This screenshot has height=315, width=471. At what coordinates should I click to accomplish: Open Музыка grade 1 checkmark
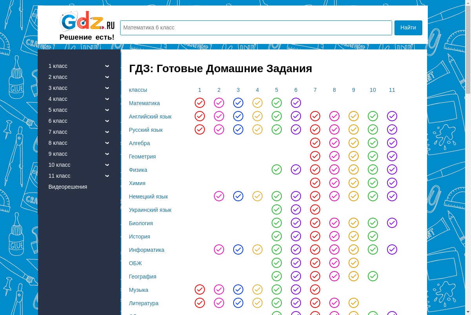click(200, 290)
